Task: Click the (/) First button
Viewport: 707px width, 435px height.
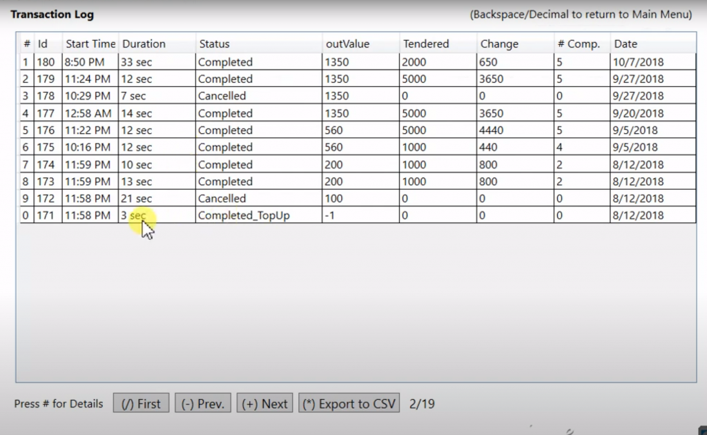Action: (x=141, y=404)
